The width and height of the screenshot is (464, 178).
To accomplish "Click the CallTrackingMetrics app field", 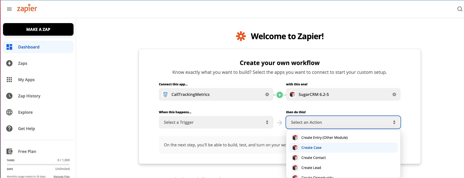I will point(216,94).
